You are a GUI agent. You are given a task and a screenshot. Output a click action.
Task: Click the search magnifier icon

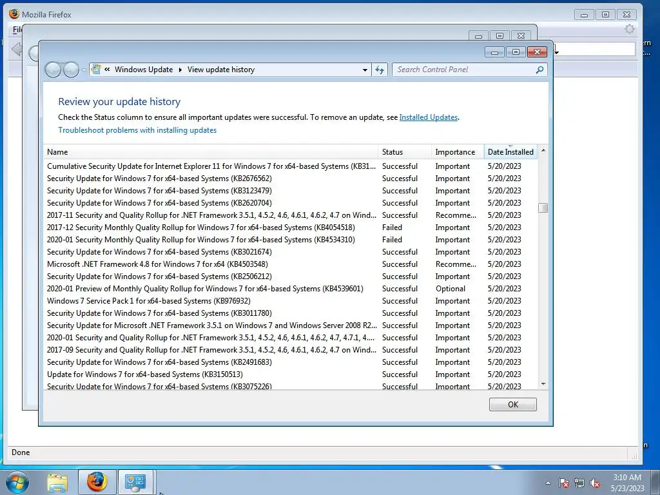539,70
